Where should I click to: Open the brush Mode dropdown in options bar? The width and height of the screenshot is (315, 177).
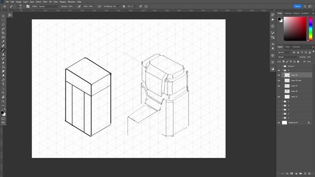48,6
